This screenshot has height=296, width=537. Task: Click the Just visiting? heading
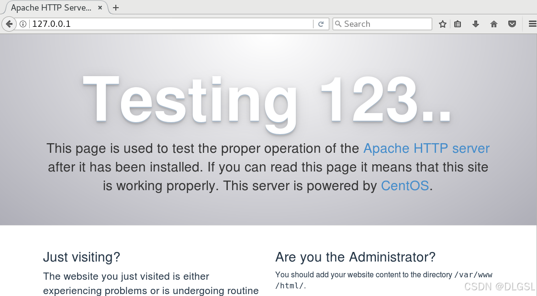[x=81, y=257]
